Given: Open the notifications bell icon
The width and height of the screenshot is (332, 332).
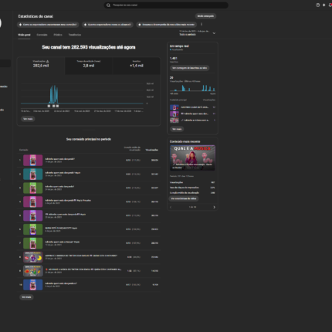Looking at the screenshot, I should pyautogui.click(x=330, y=5).
